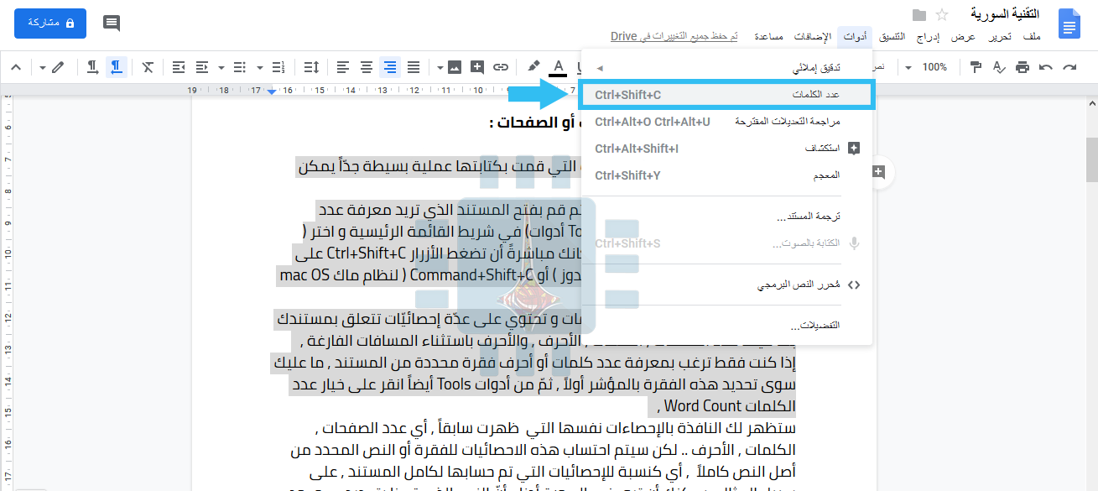The image size is (1098, 491).
Task: Open التفضيلات preferences entry
Action: 726,325
